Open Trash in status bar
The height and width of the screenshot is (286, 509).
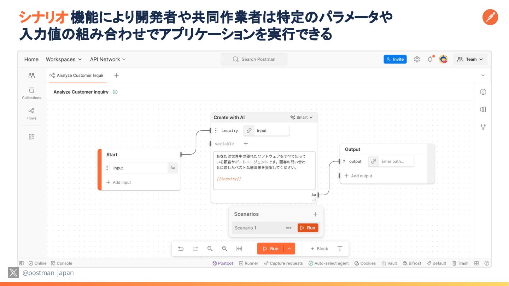(x=460, y=263)
